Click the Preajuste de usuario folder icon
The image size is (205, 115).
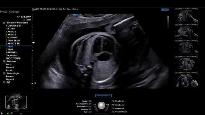(4, 23)
